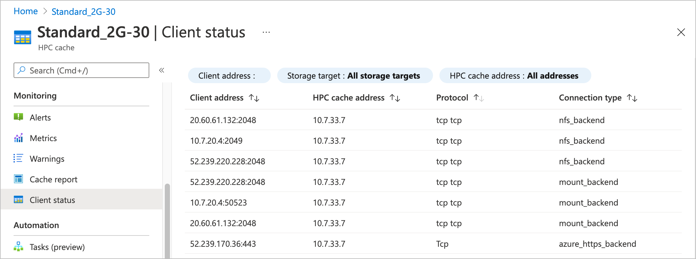Click the Metrics chart icon
The image size is (696, 259).
(18, 138)
